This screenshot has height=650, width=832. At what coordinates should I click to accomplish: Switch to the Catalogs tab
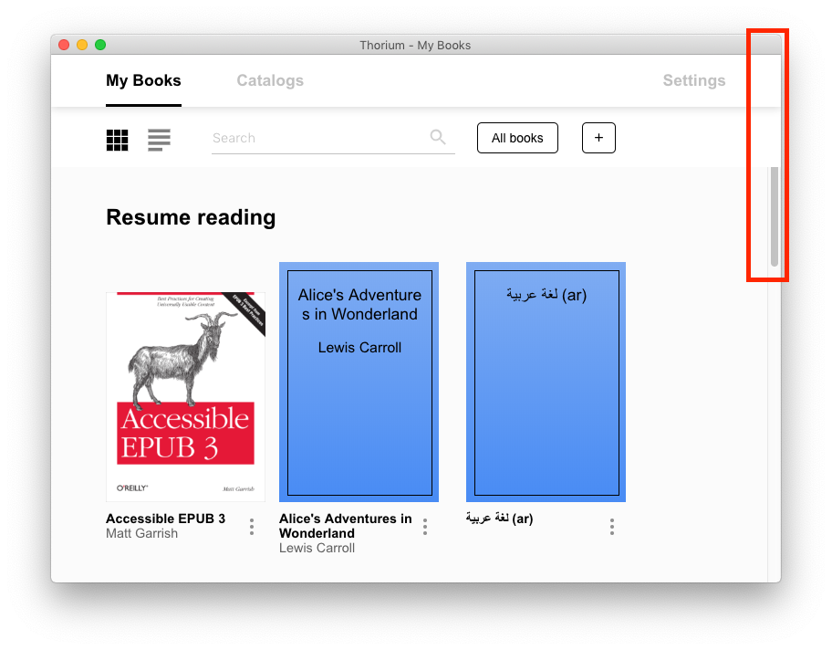tap(270, 80)
